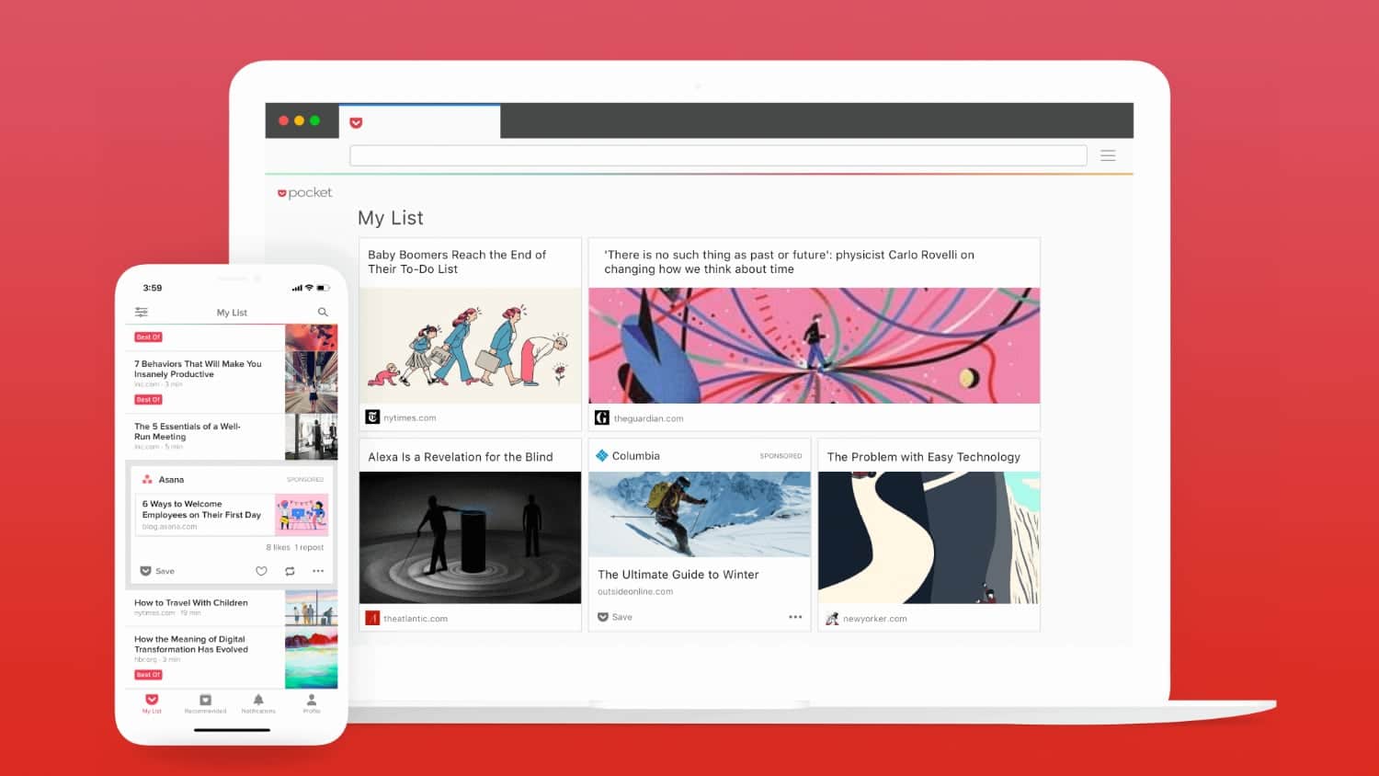Image resolution: width=1379 pixels, height=776 pixels.
Task: Click the blog.asana.com source text
Action: pos(170,527)
